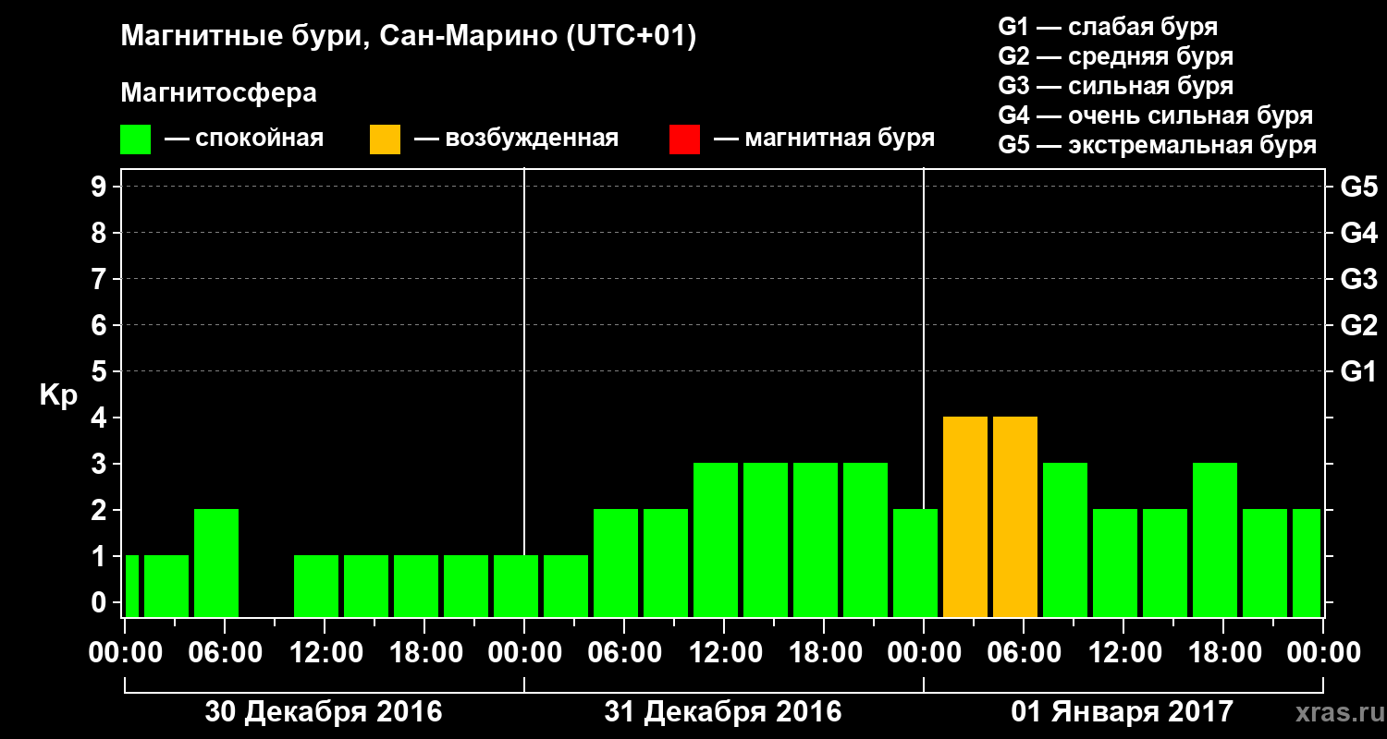Select the title 'Магнитные бури, Сан-Марино (UTC+01)'
1387x739 pixels.
pyautogui.click(x=408, y=37)
